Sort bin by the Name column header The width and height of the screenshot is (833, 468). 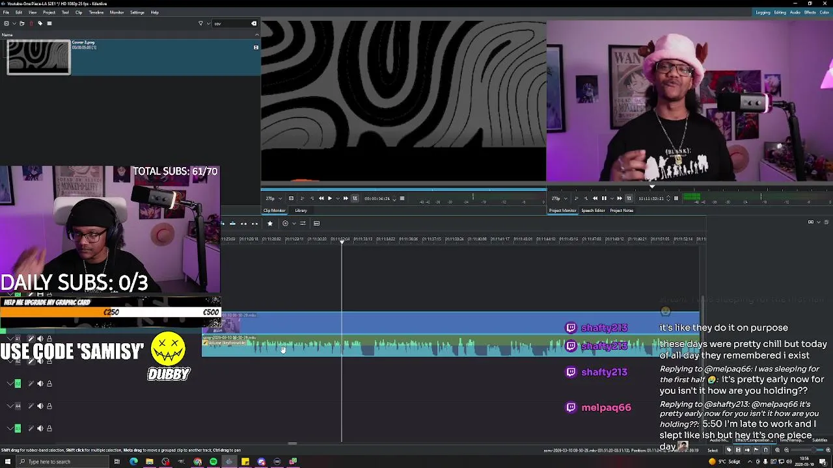[130, 34]
